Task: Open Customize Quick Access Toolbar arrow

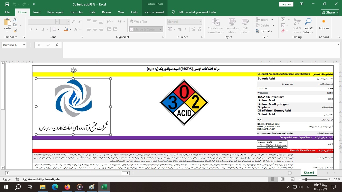Action: coord(34,4)
